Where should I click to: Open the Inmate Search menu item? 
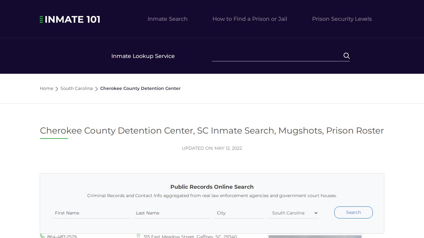[x=167, y=19]
